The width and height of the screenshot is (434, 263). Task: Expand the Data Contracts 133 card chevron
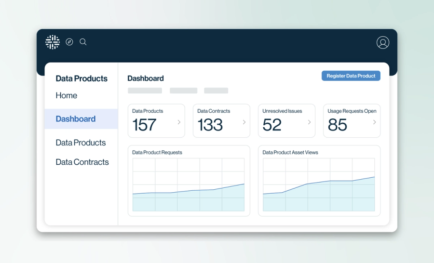click(244, 122)
